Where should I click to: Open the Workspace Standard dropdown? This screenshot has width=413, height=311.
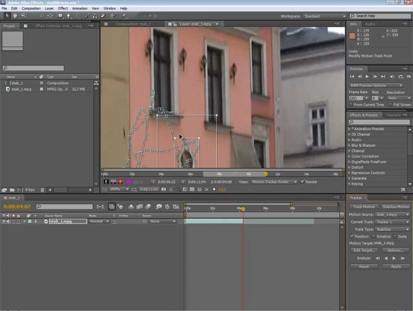pyautogui.click(x=324, y=16)
